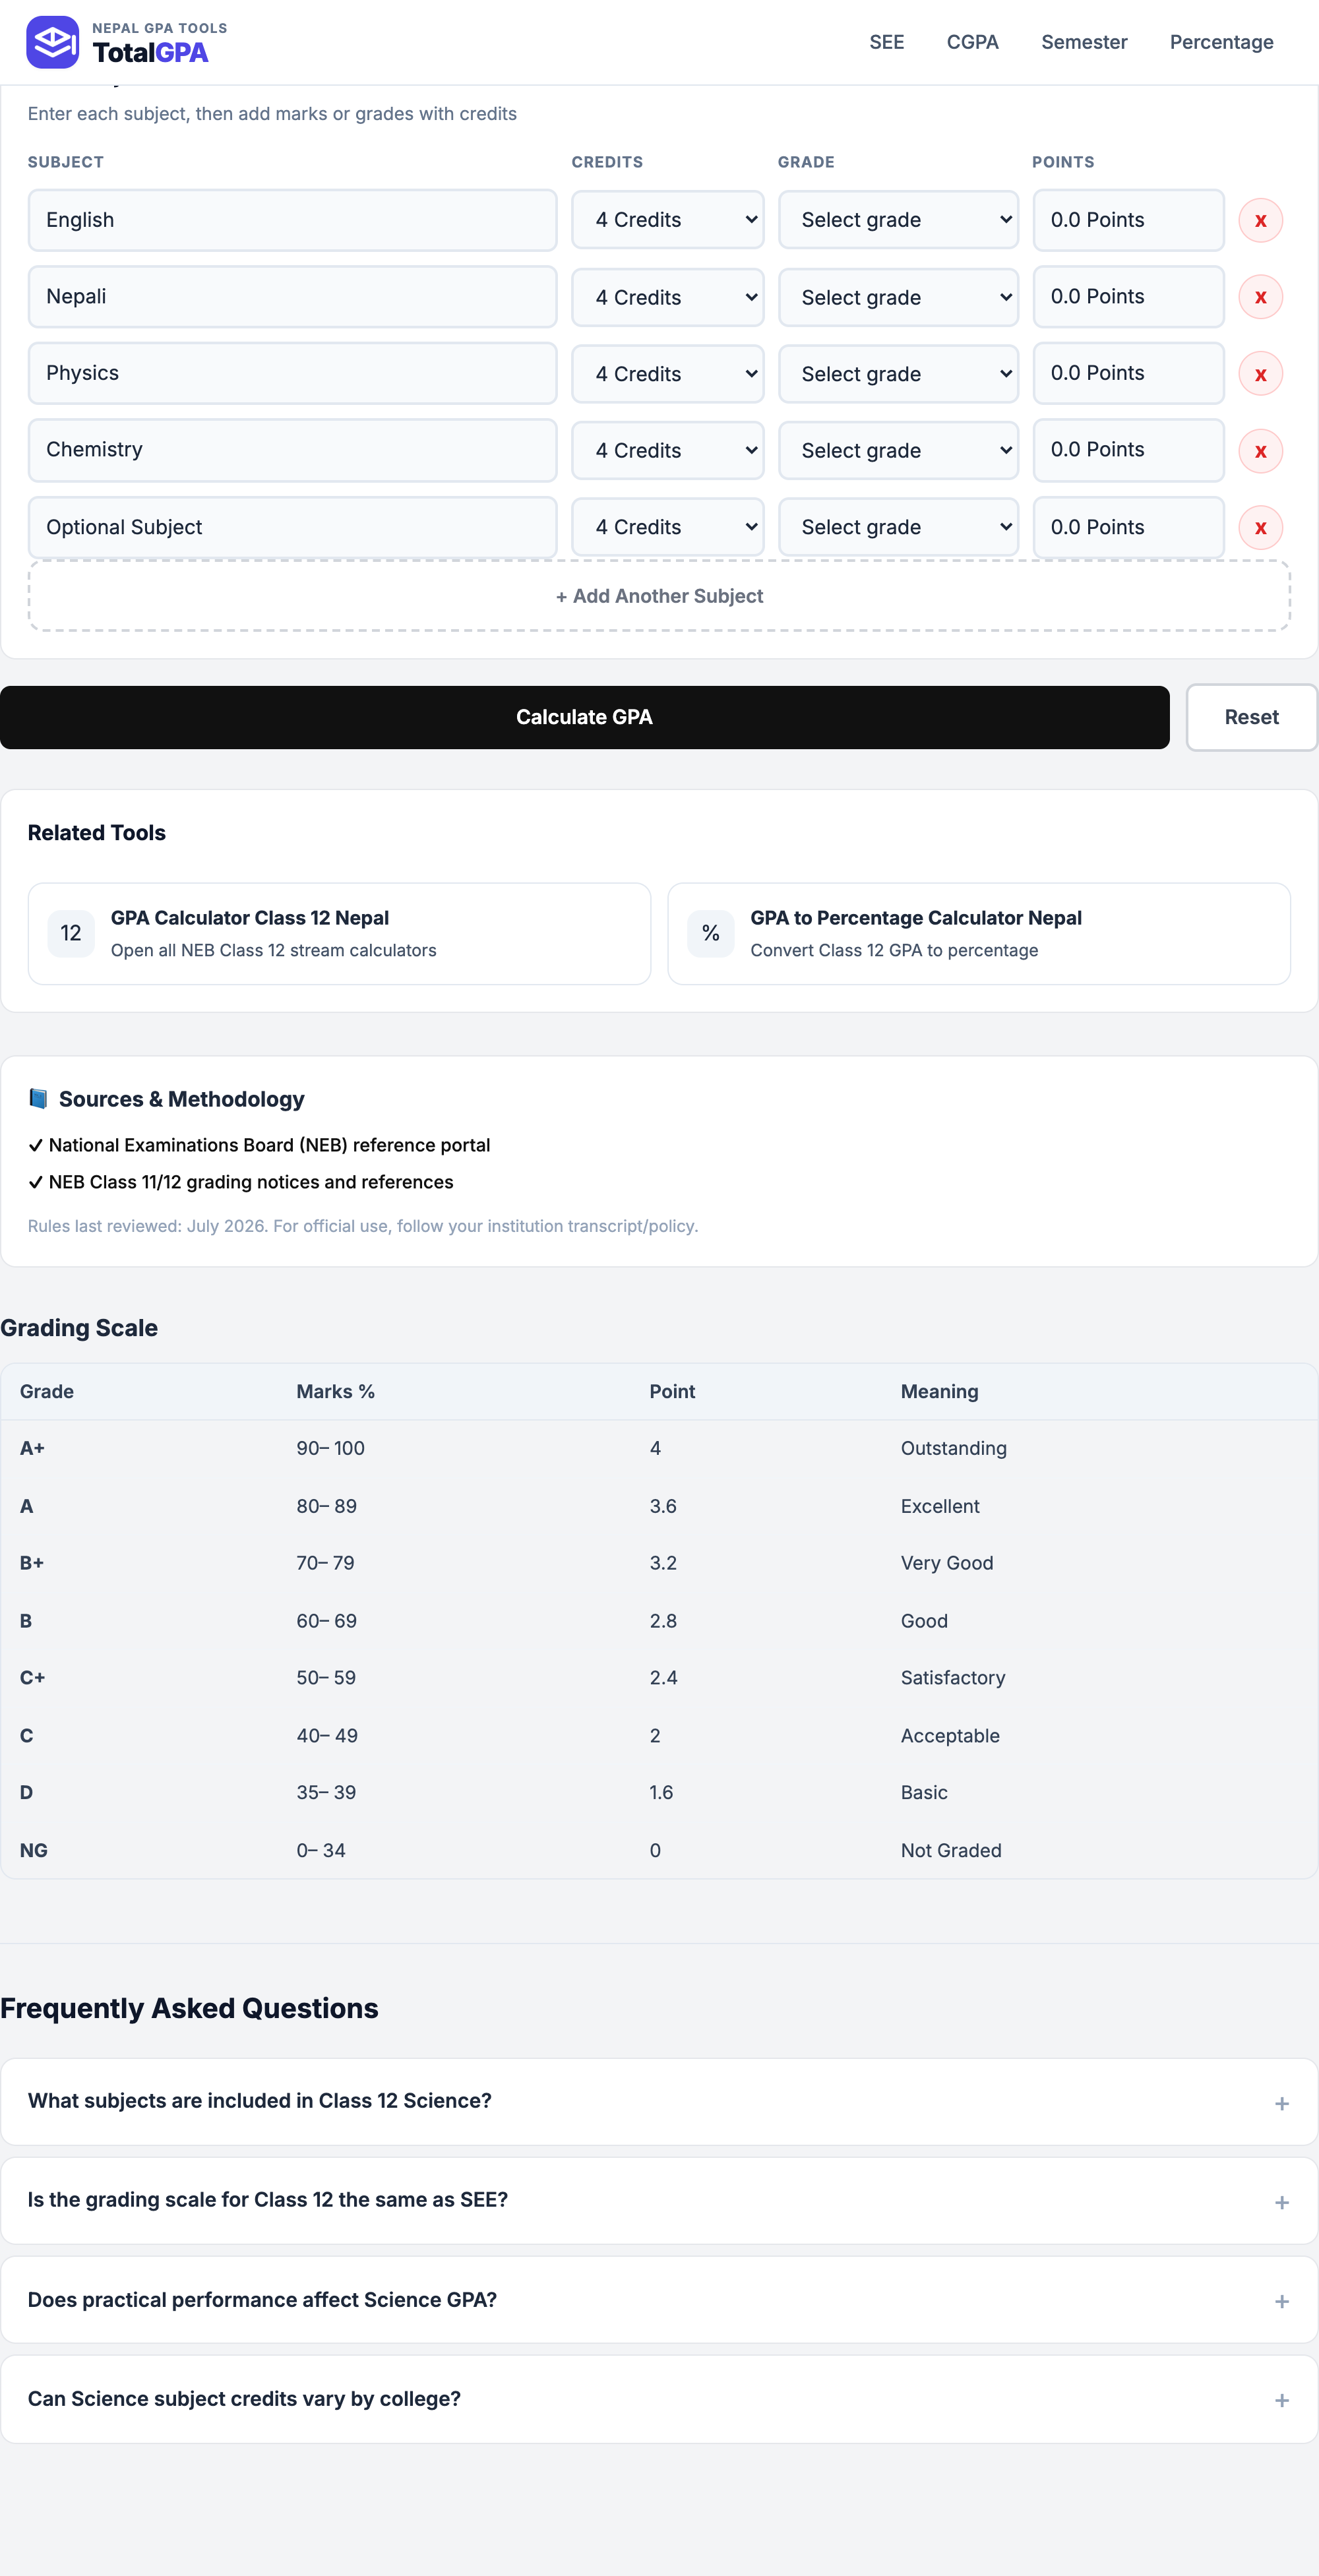Remove the Optional Subject row
This screenshot has height=2576, width=1319.
(1260, 528)
